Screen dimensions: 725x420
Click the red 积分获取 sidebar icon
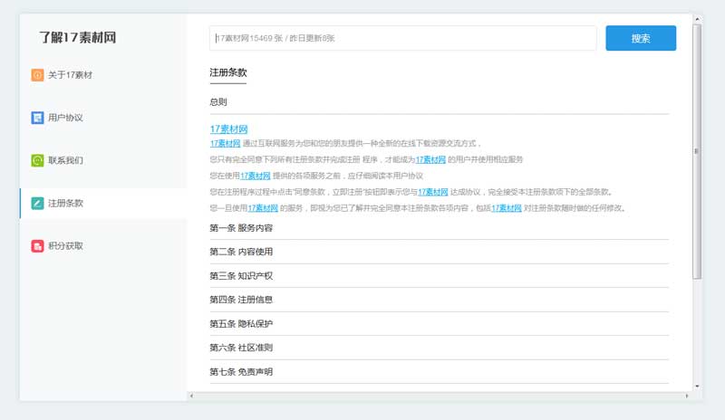pos(37,246)
